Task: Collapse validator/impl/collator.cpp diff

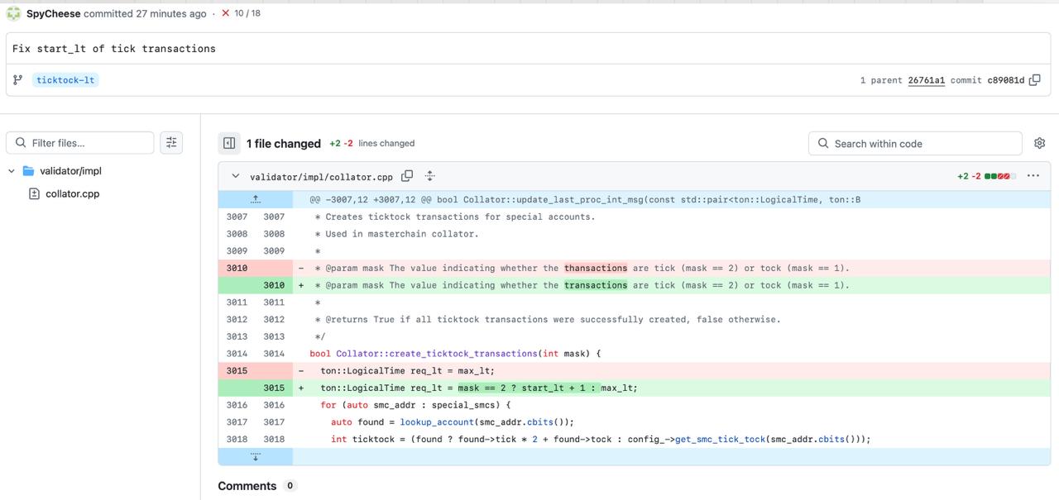Action: [x=236, y=176]
